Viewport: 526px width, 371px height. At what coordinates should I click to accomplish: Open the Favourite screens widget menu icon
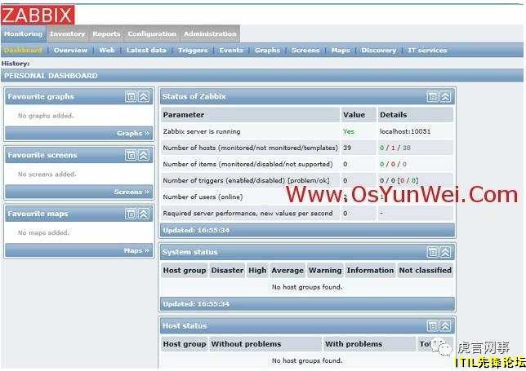click(131, 156)
